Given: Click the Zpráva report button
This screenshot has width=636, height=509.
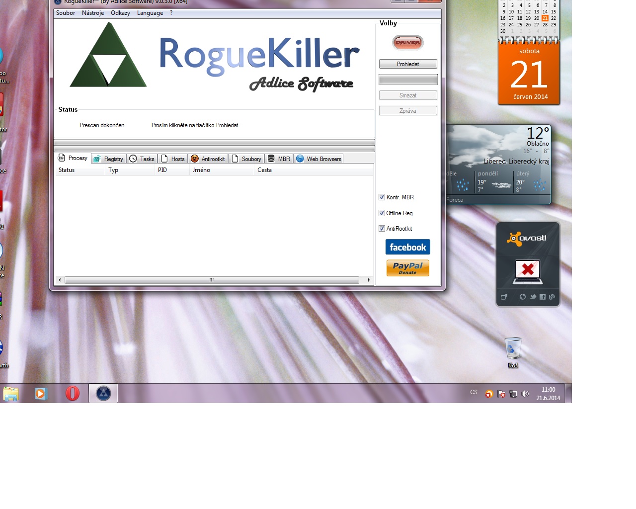Looking at the screenshot, I should click(x=408, y=111).
